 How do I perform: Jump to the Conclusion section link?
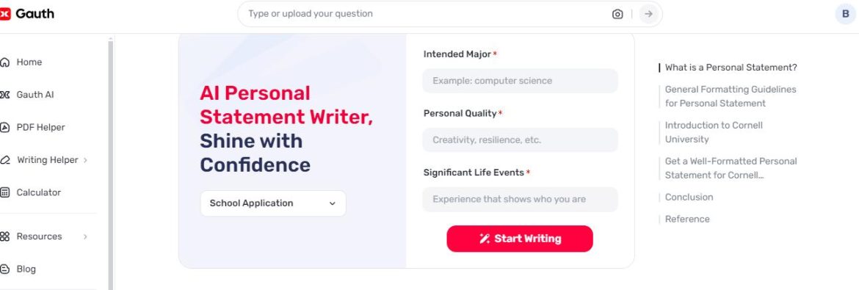[689, 197]
